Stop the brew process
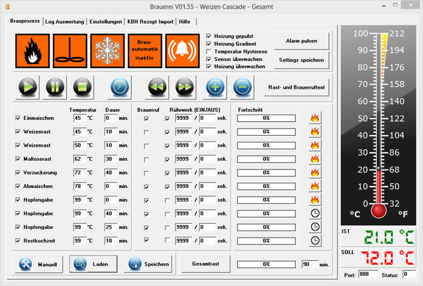Image resolution: width=423 pixels, height=286 pixels. coord(82,87)
